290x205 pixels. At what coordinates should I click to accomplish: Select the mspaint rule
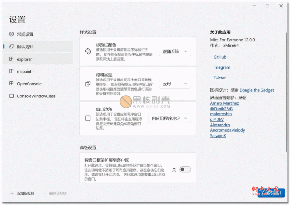pos(38,71)
